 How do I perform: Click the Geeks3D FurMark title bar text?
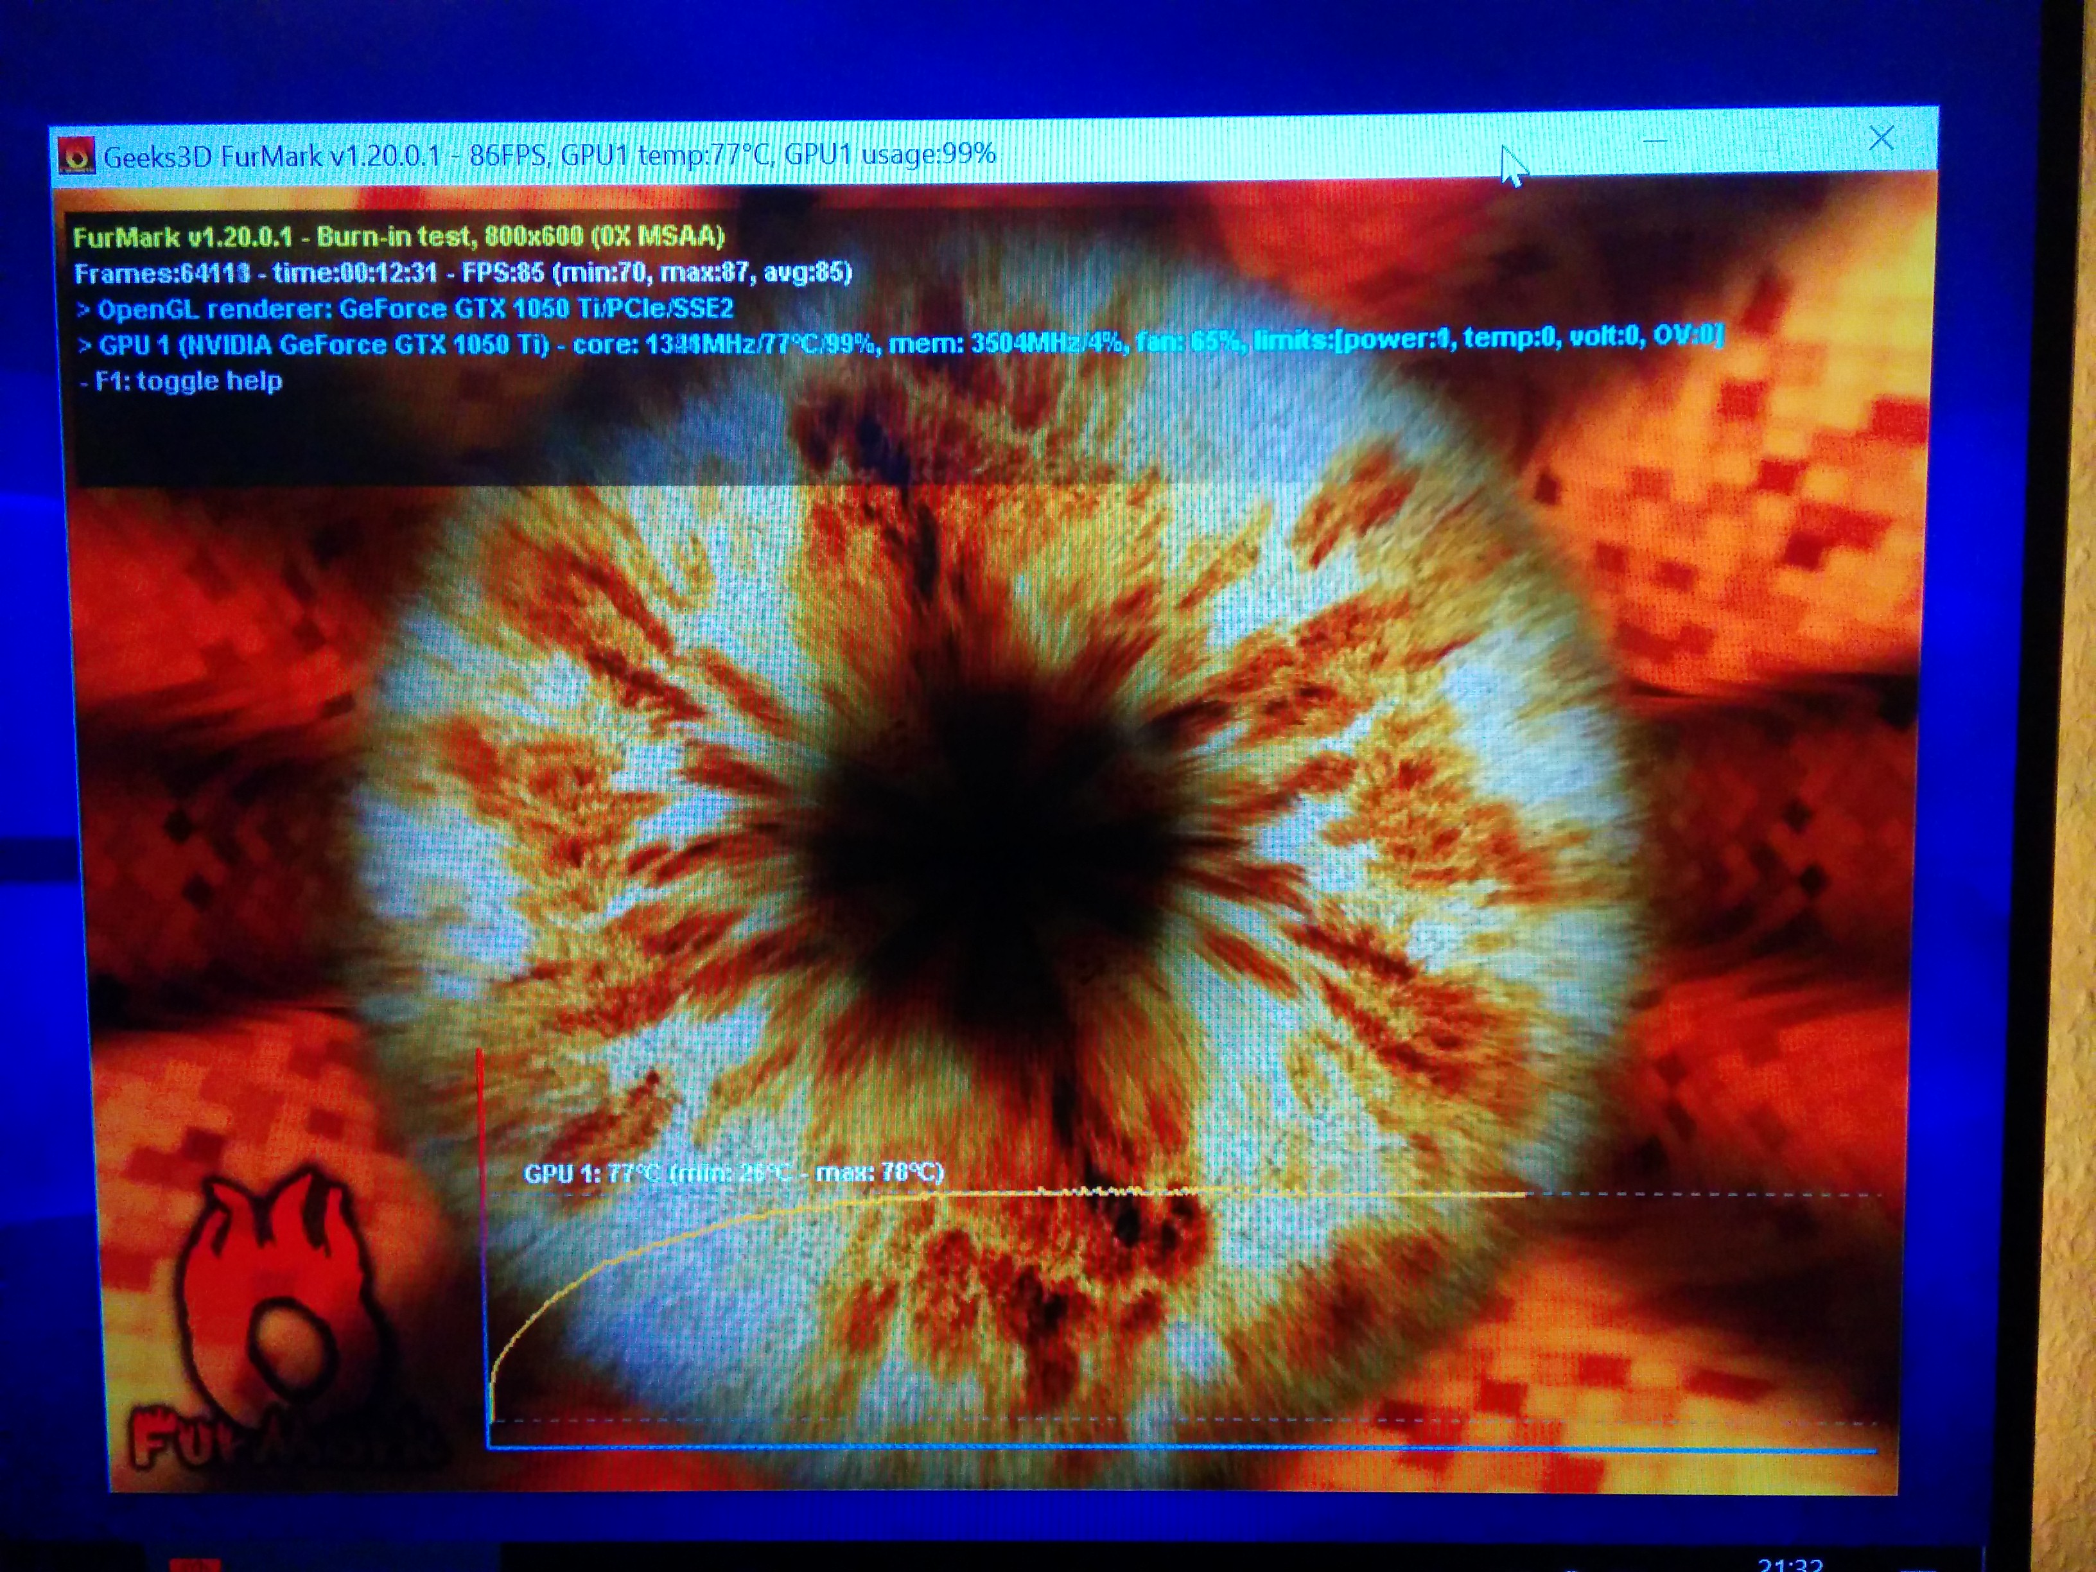[550, 155]
